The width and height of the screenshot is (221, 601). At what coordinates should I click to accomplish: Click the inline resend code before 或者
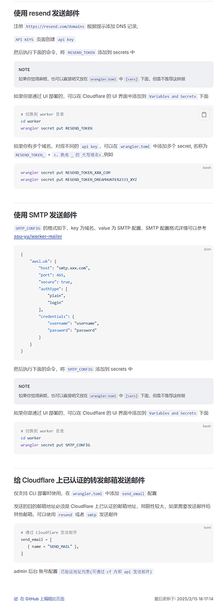click(x=65, y=515)
